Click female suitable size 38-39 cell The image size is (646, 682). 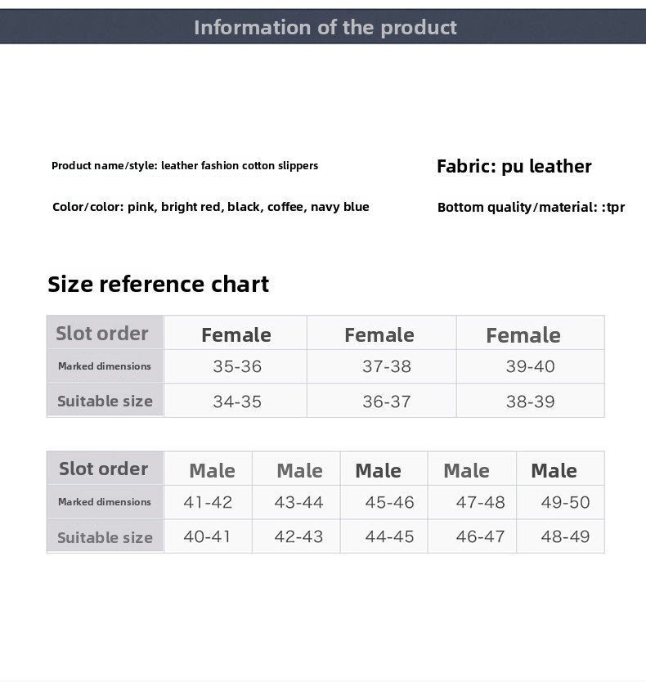530,401
